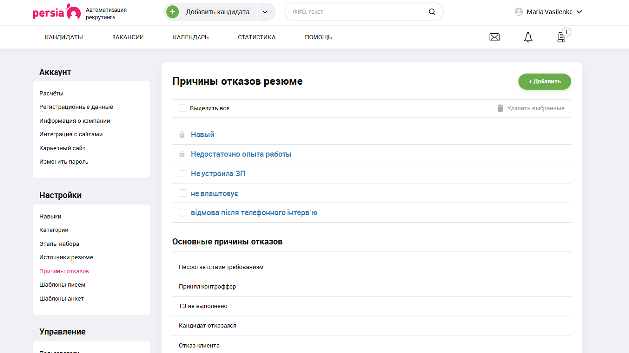
Task: Check the Не устроила ЗП checkbox
Action: (x=182, y=173)
